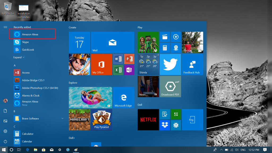
Task: Open Mail from taskbar
Action: coord(52,150)
